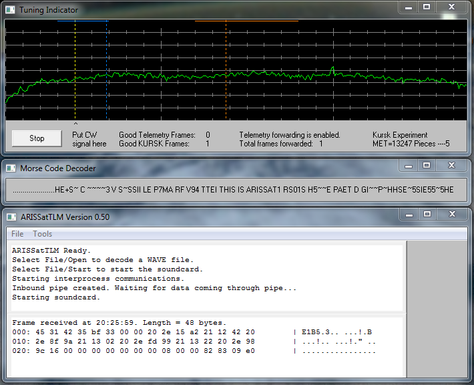Click the 'Inbound pipe created' log line
Image resolution: width=474 pixels, height=385 pixels.
point(154,288)
